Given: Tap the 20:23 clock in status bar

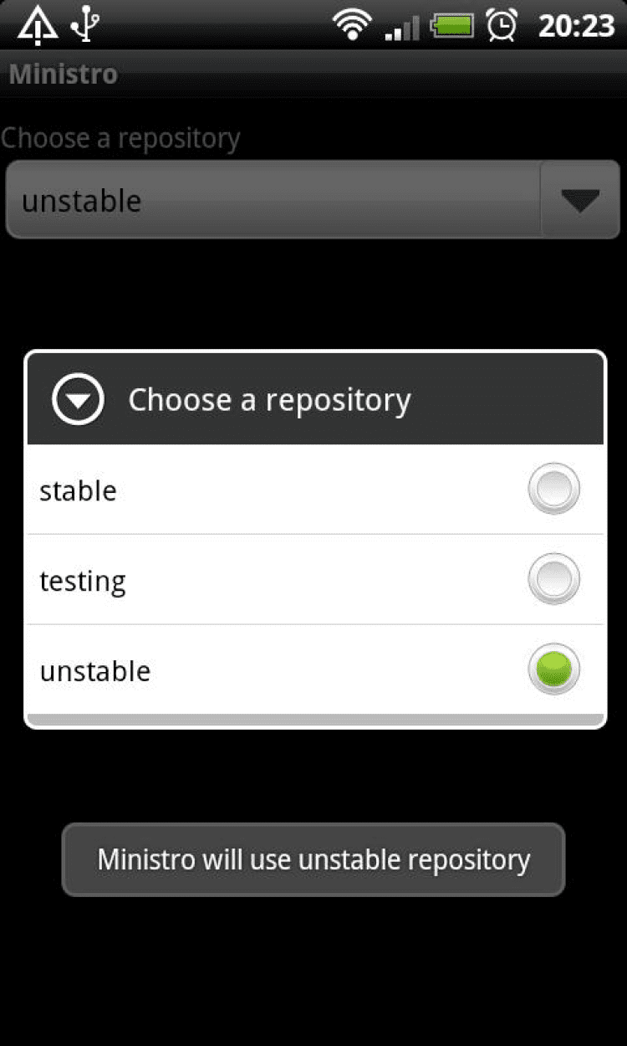Looking at the screenshot, I should tap(576, 25).
